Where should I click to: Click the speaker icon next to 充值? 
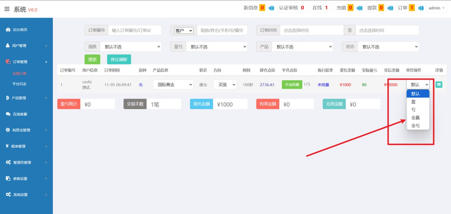pyautogui.click(x=359, y=8)
